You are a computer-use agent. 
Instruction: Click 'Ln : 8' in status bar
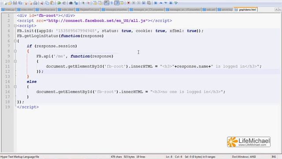(x=169, y=157)
